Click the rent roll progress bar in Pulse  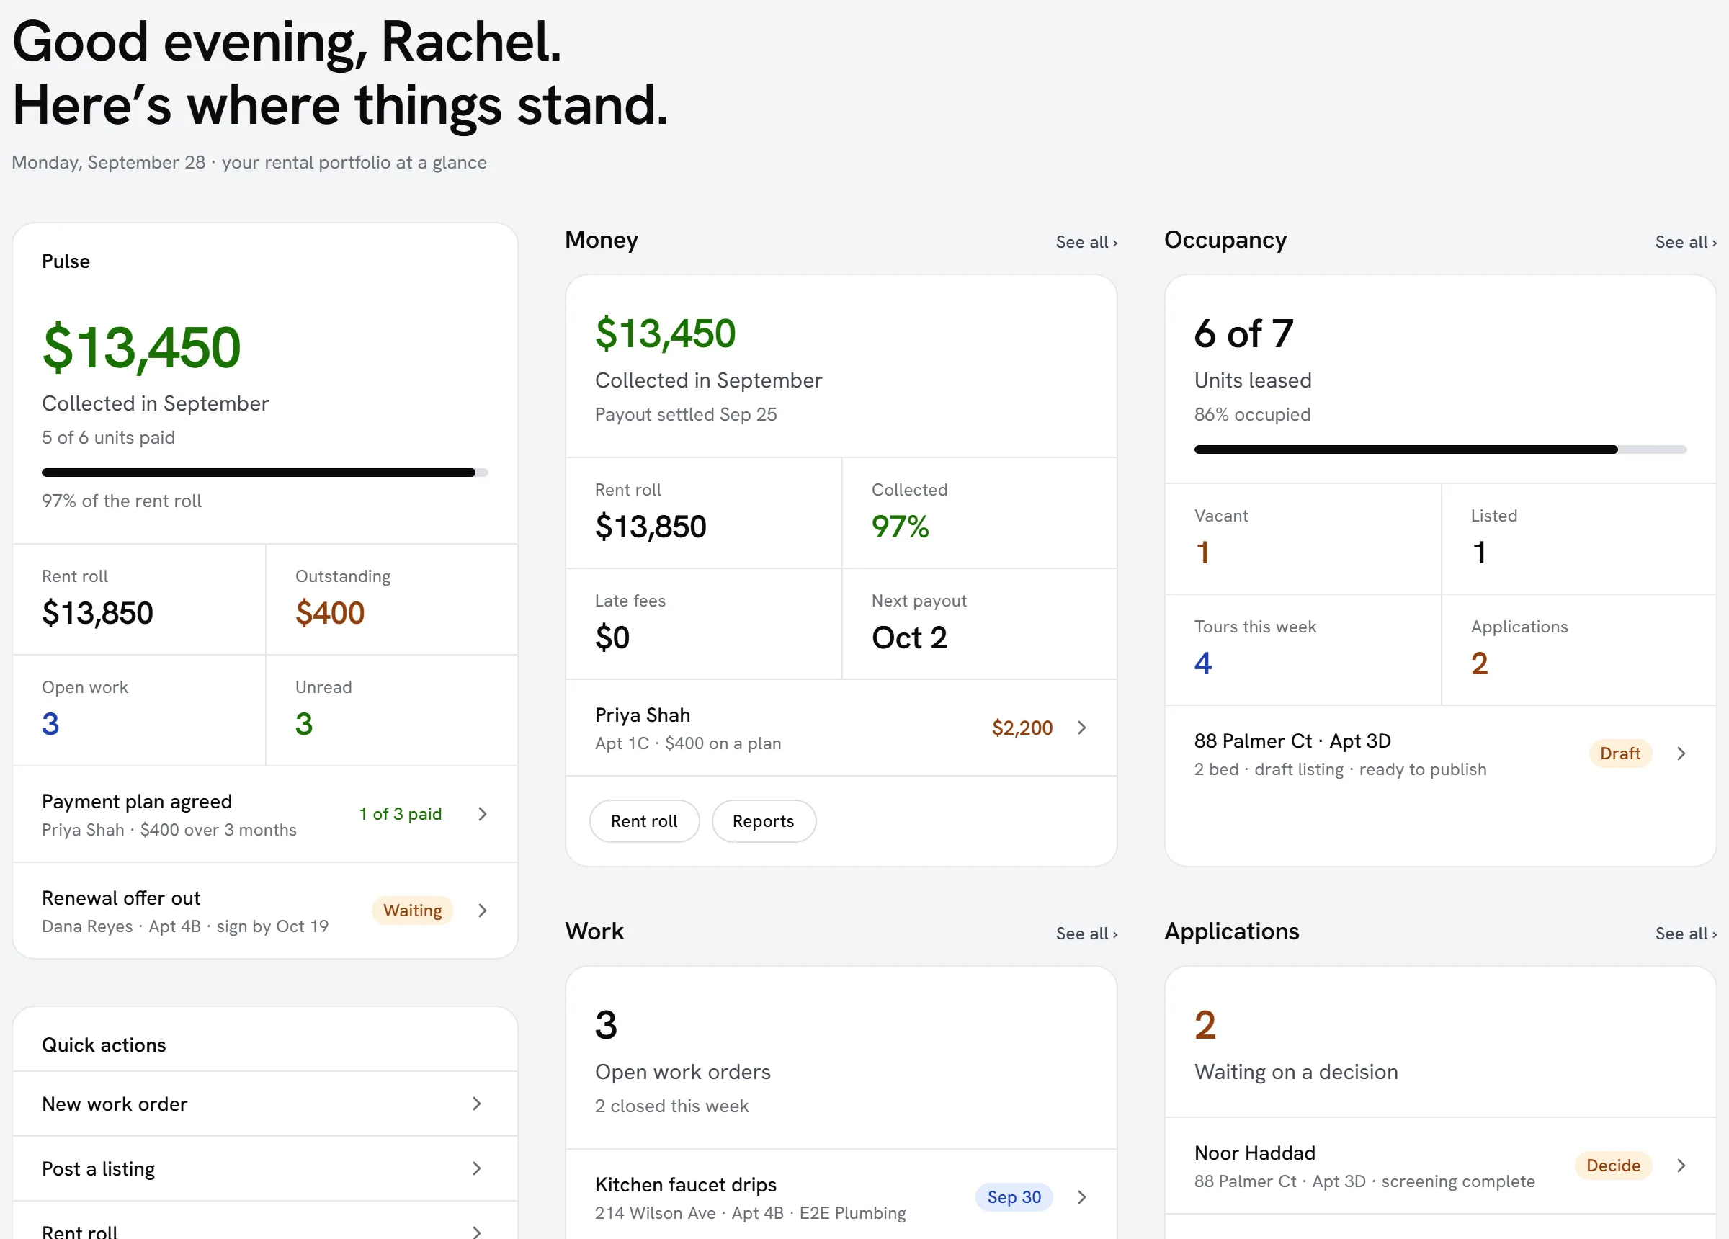(x=264, y=473)
